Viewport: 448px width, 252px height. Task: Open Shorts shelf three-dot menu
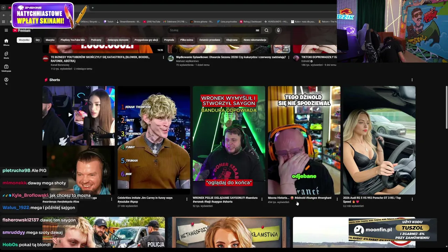(412, 80)
